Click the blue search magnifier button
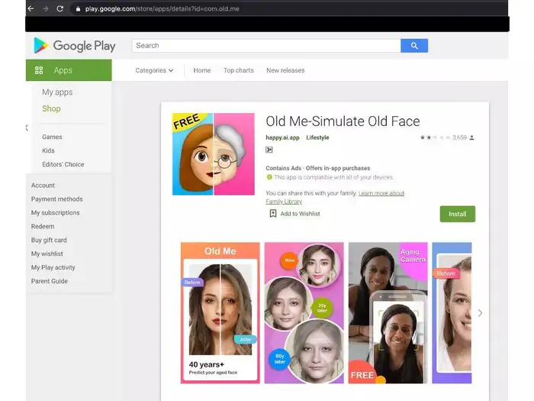 tap(414, 46)
